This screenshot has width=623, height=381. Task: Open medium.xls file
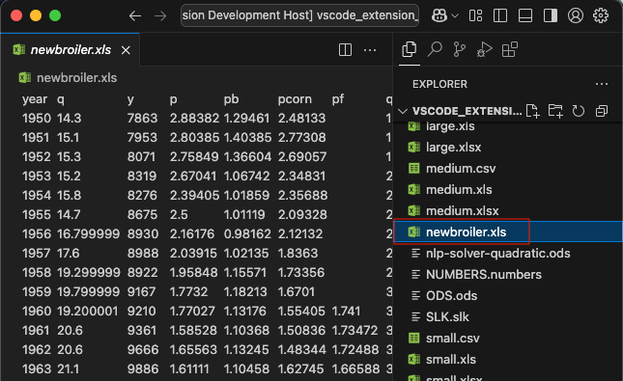click(x=508, y=190)
